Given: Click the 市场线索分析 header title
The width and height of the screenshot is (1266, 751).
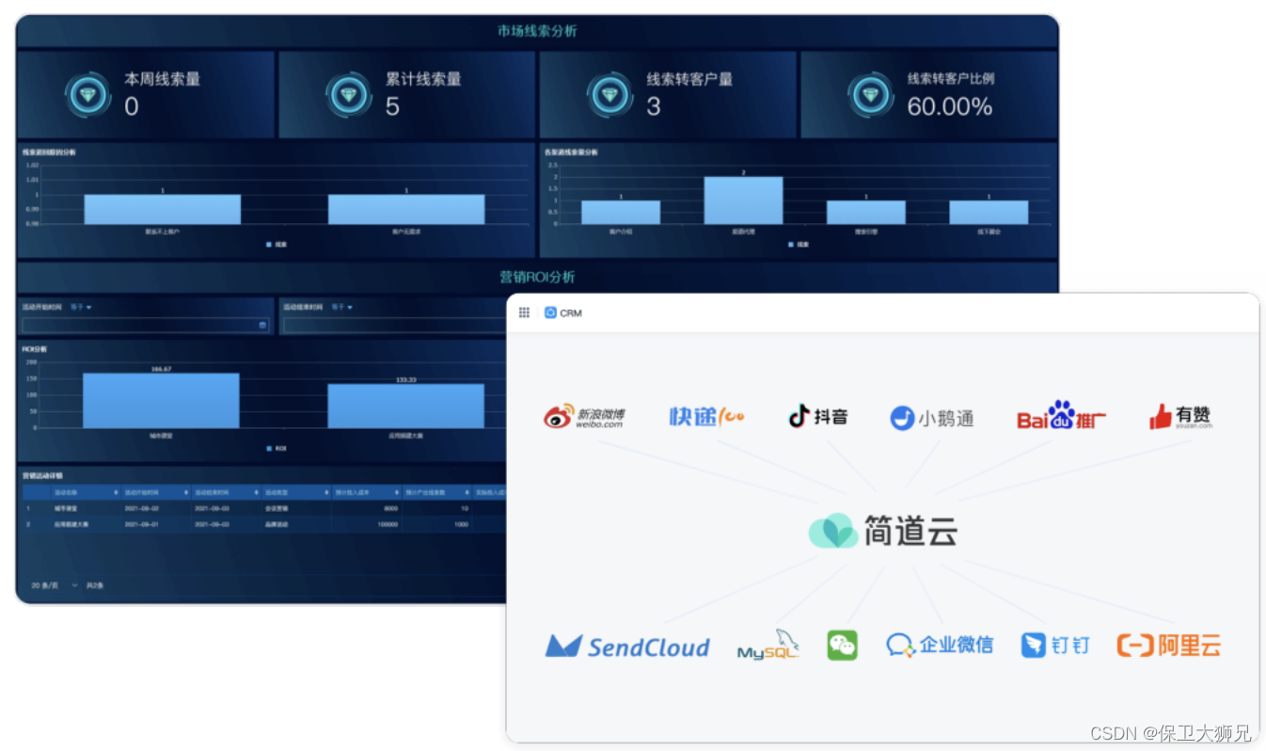Looking at the screenshot, I should click(537, 31).
